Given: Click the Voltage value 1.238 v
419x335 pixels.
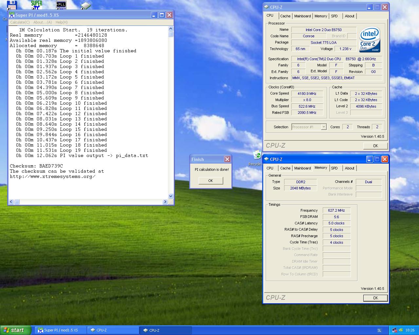Looking at the screenshot, I should point(345,49).
